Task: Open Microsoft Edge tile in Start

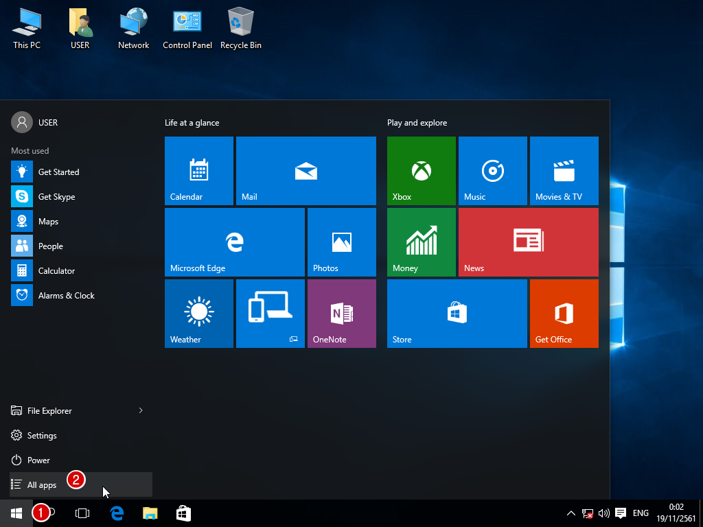Action: [x=234, y=242]
